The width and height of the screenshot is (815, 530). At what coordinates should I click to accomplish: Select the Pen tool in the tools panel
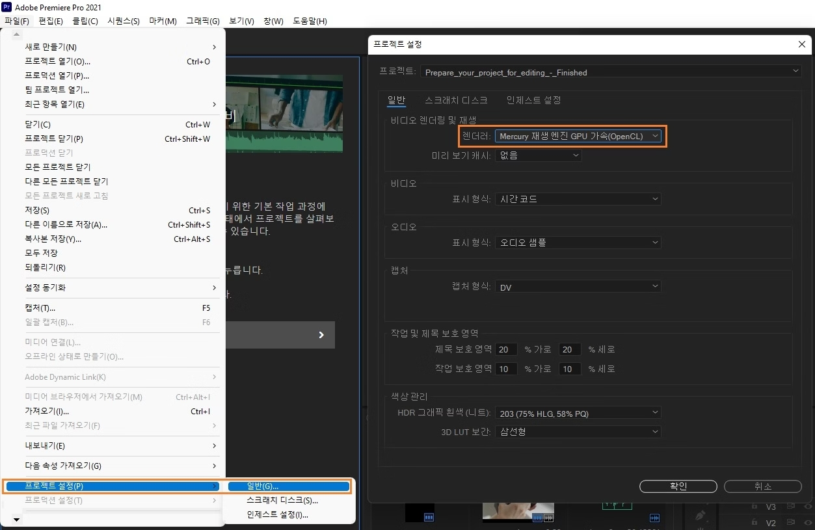pos(700,515)
